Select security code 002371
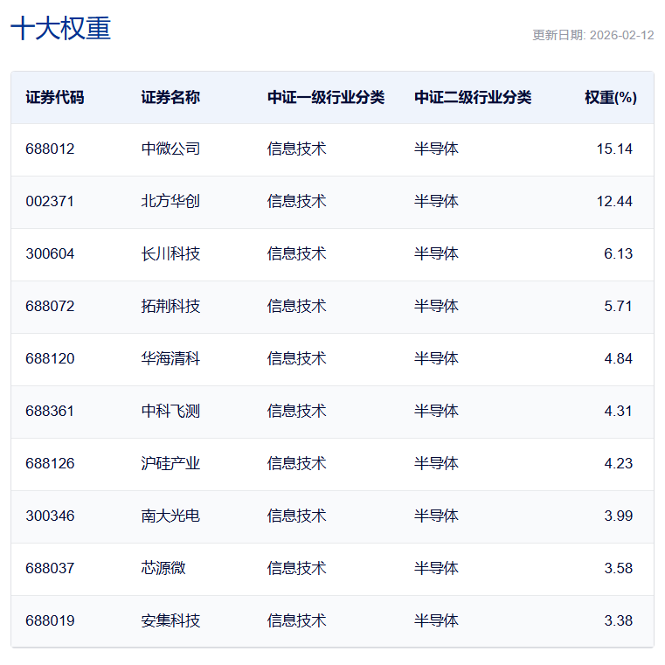Viewport: 665px width, 665px height. tap(50, 201)
